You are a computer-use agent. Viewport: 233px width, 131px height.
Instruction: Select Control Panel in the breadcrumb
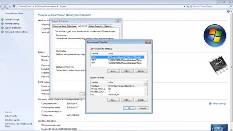(x=25, y=7)
